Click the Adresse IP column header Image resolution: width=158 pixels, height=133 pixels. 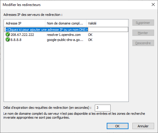point(24,23)
